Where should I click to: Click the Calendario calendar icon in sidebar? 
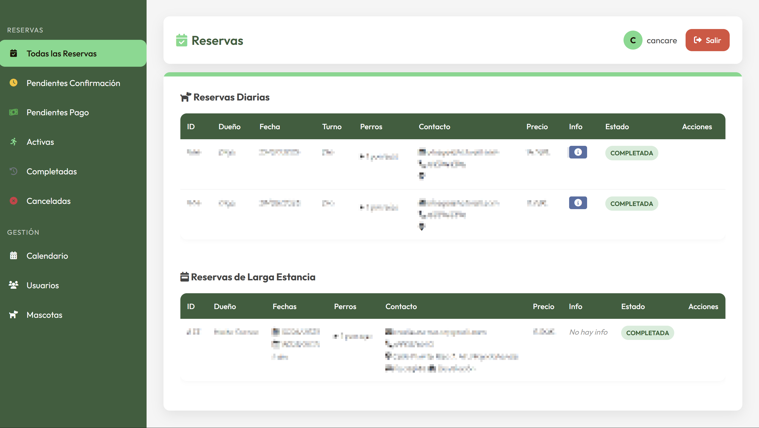pyautogui.click(x=13, y=255)
